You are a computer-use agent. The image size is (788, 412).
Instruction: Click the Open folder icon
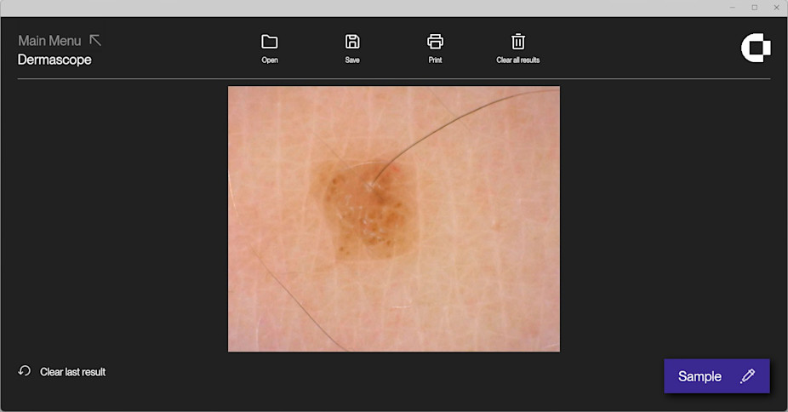[270, 42]
